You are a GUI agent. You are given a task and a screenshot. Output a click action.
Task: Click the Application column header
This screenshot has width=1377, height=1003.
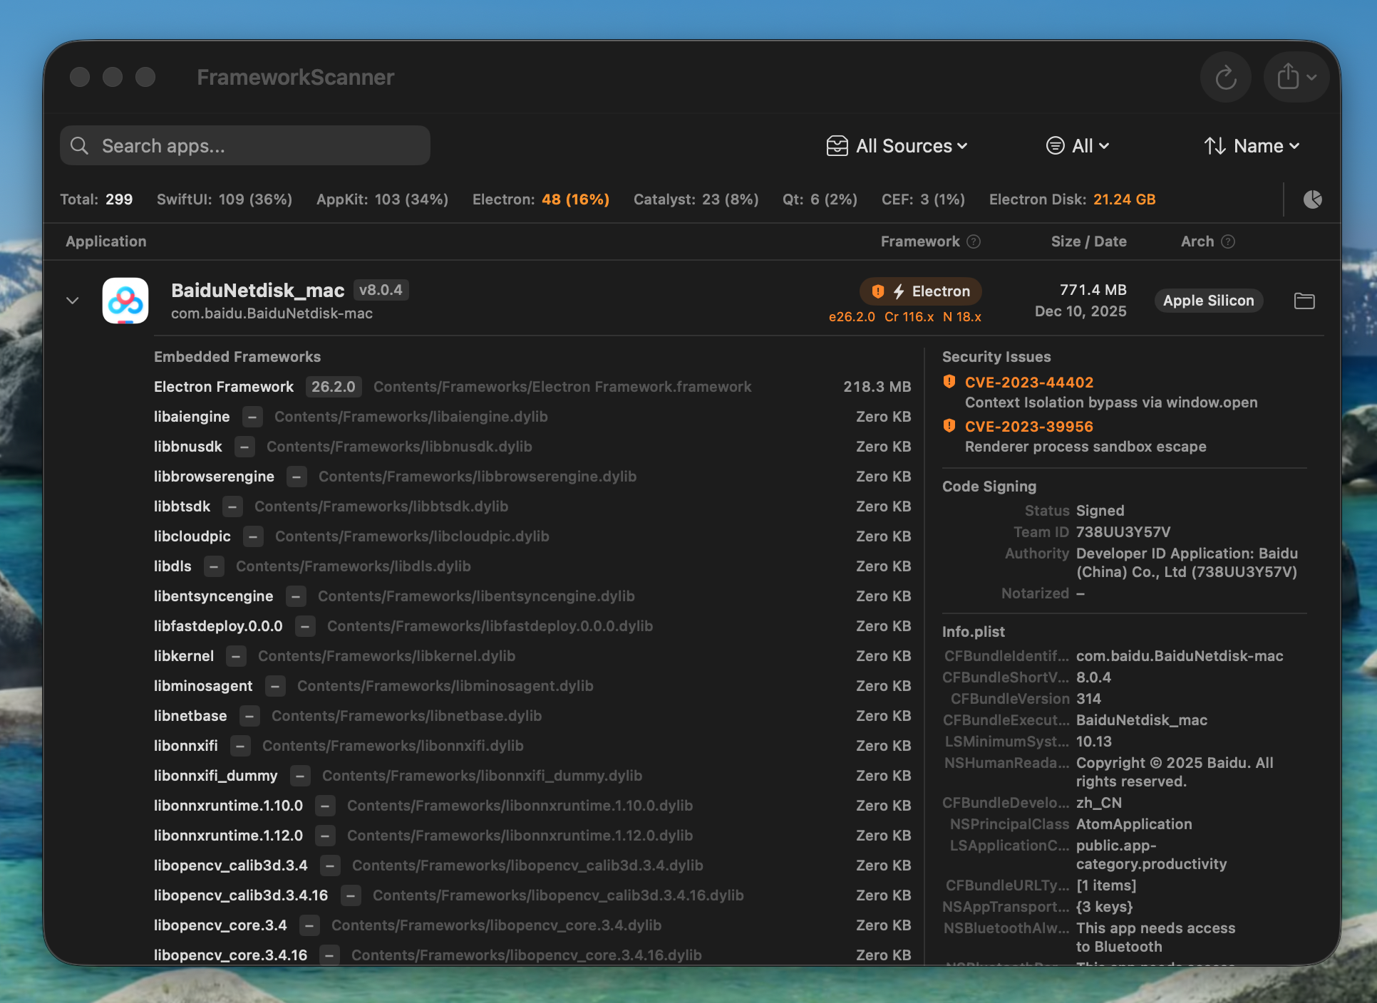coord(106,241)
